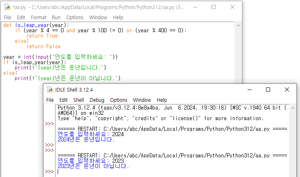Viewport: 300px width, 177px height.
Task: Click print line ending '윤년이 아닙니다.' in editor
Action: click(68, 78)
